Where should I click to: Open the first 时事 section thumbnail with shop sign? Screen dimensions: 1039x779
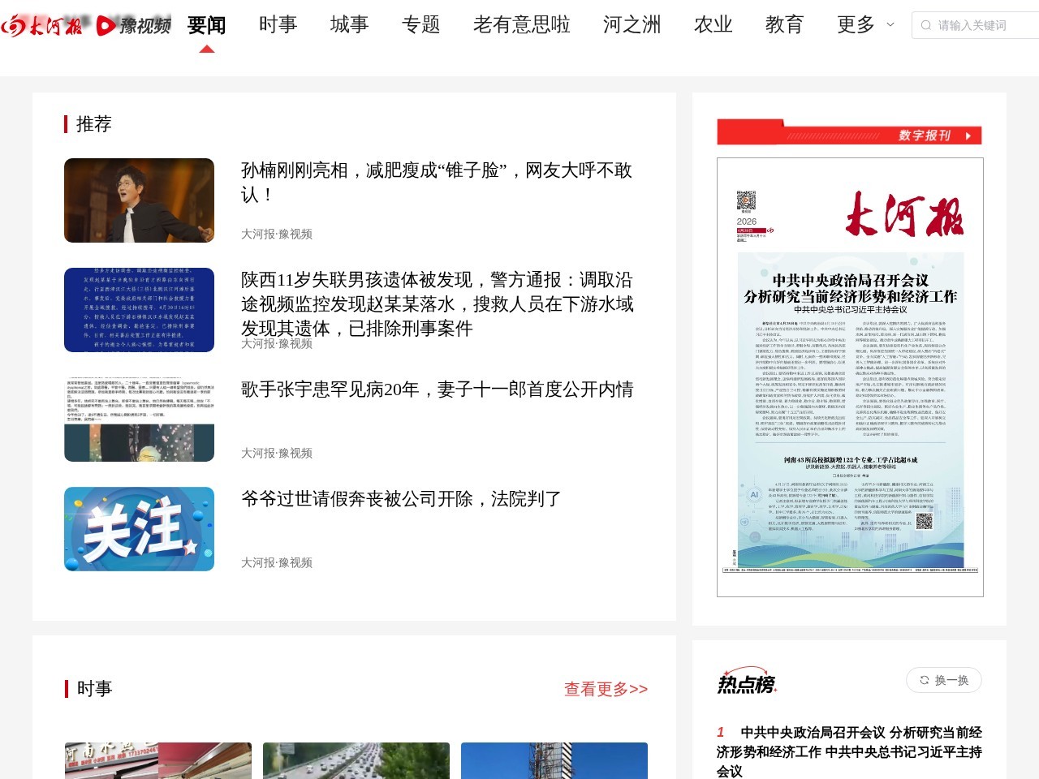(158, 760)
